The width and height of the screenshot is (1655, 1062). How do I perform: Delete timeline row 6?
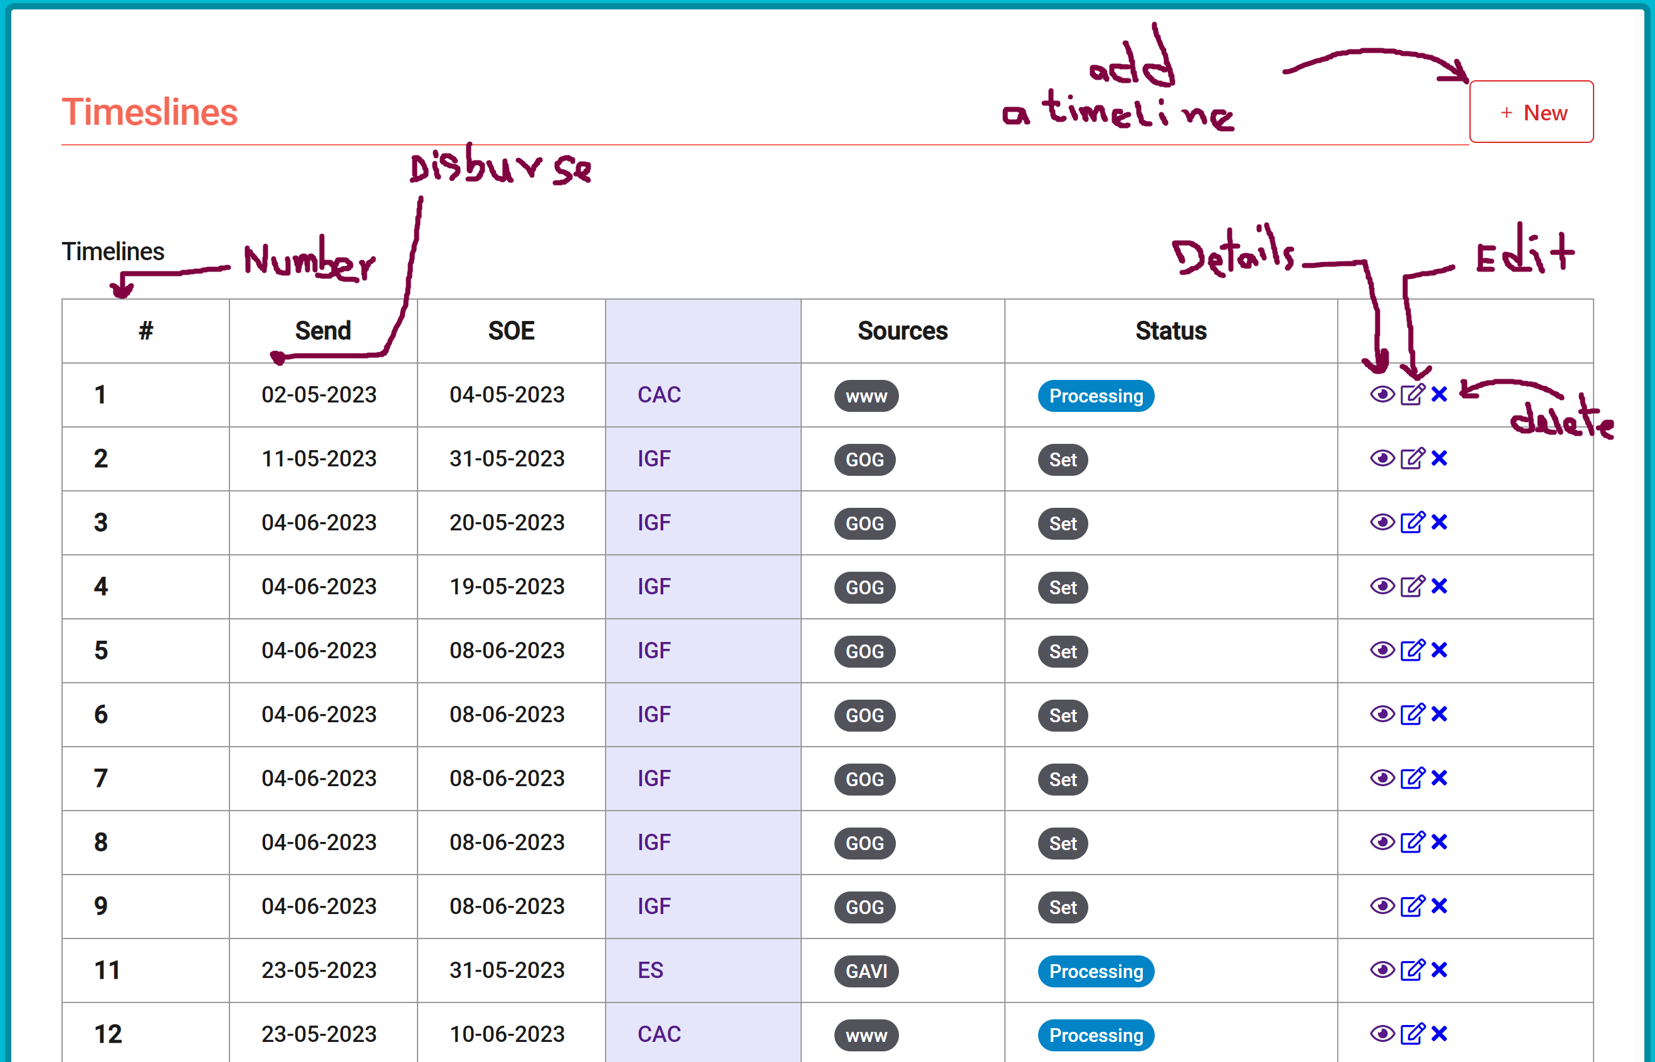[x=1439, y=715]
